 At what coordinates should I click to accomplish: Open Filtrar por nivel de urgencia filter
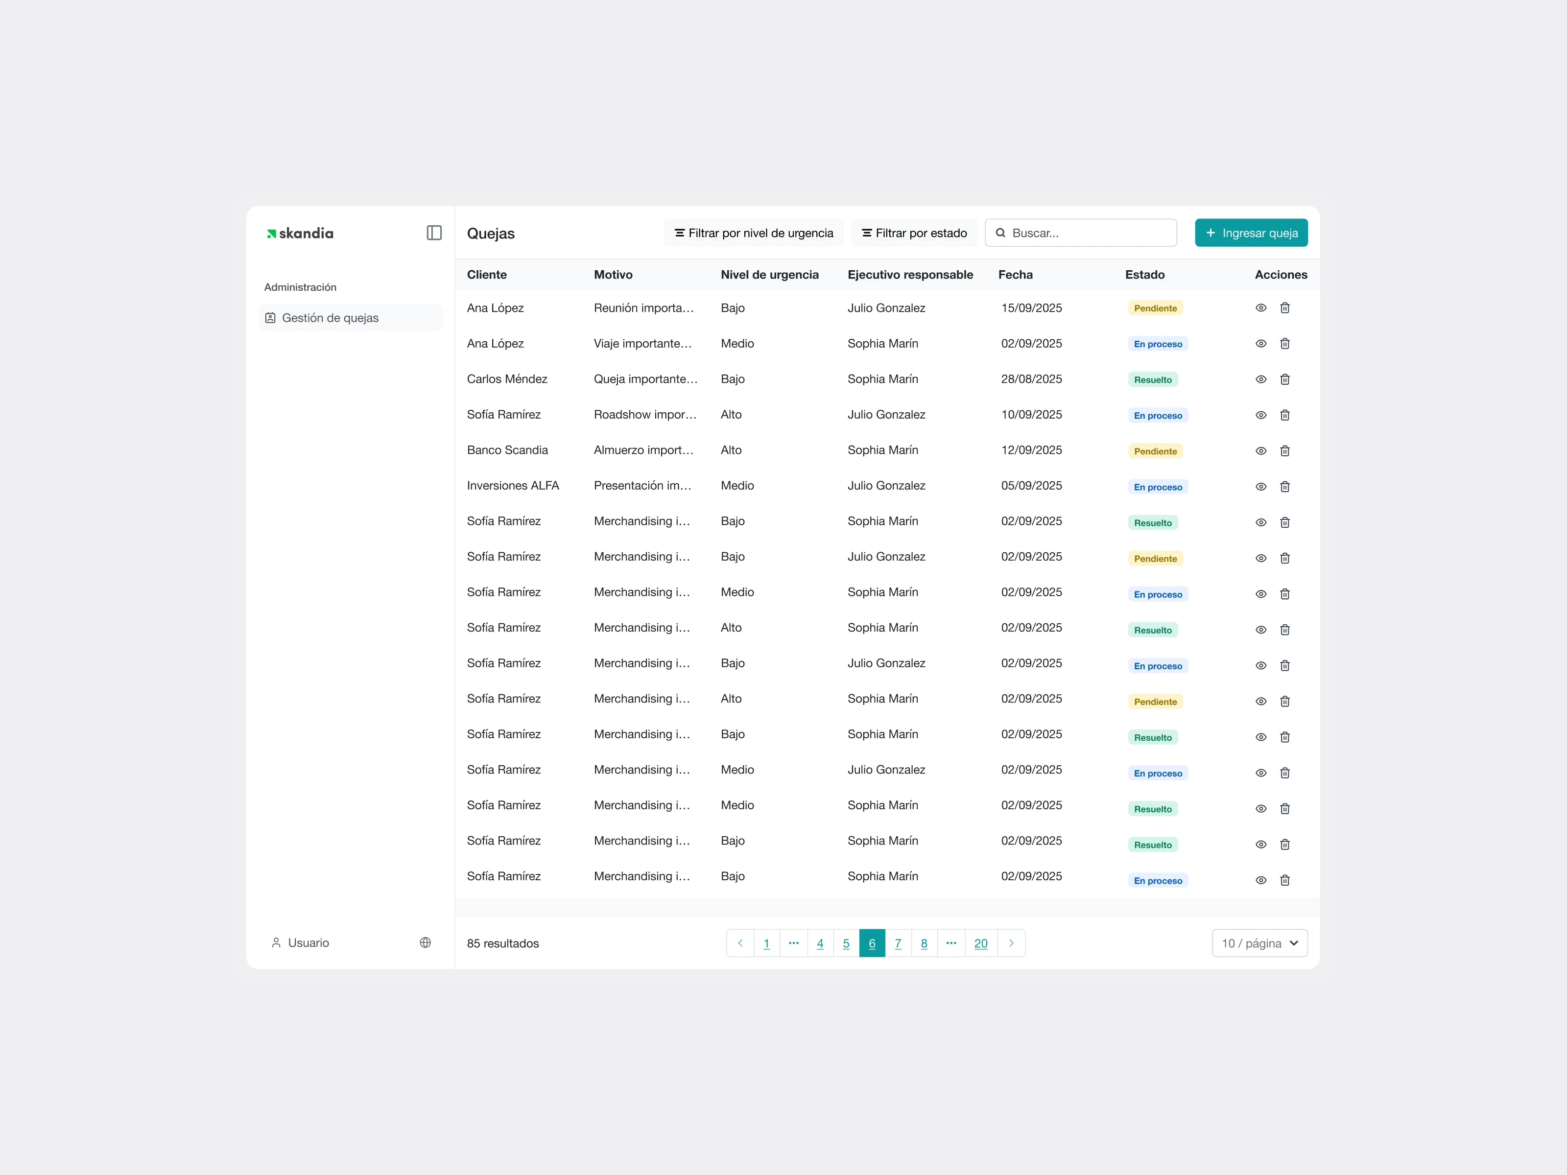(753, 233)
